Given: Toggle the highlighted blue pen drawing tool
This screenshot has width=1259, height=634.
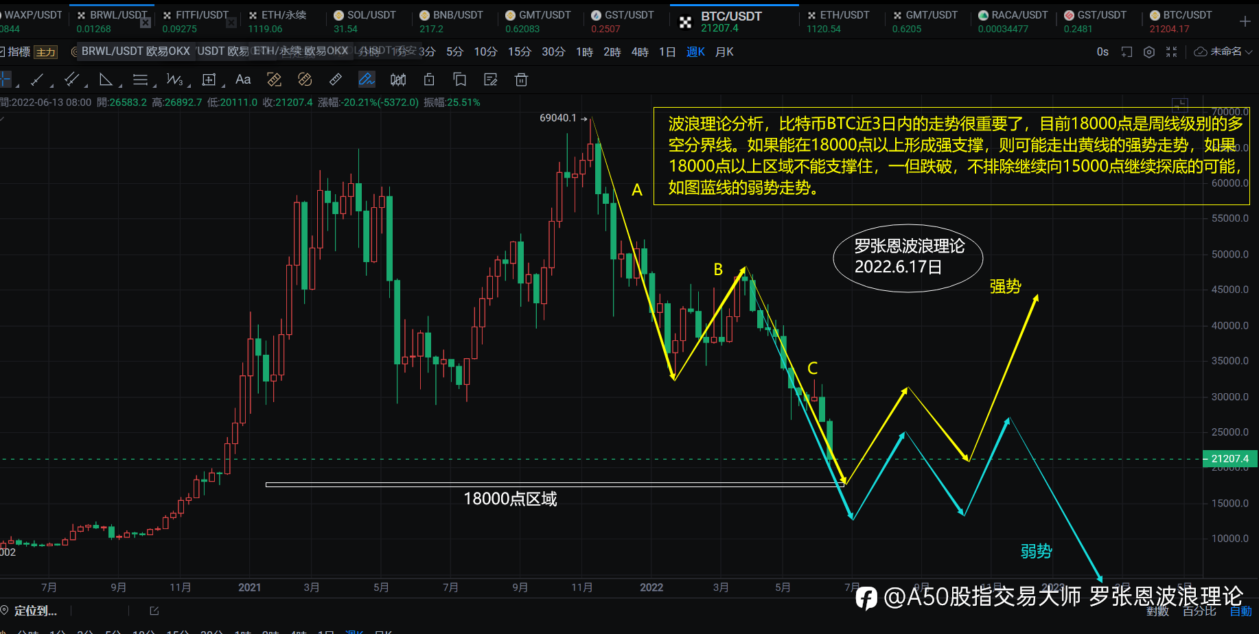Looking at the screenshot, I should 367,80.
